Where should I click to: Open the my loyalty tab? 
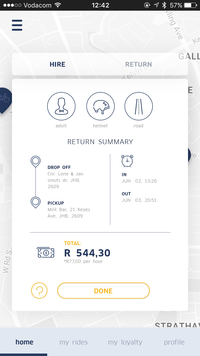pyautogui.click(x=125, y=342)
